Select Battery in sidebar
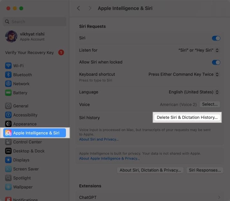This screenshot has height=201, width=230. pos(35,93)
